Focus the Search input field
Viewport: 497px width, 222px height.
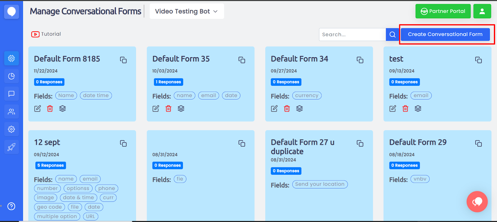click(x=352, y=35)
